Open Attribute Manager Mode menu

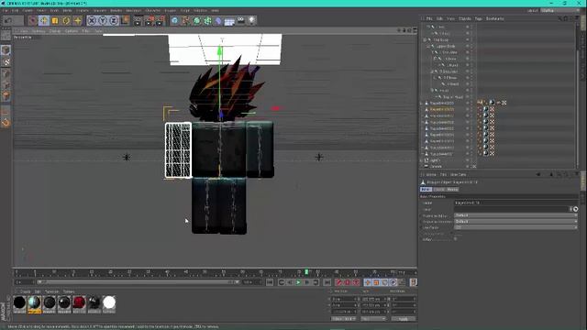pos(431,175)
